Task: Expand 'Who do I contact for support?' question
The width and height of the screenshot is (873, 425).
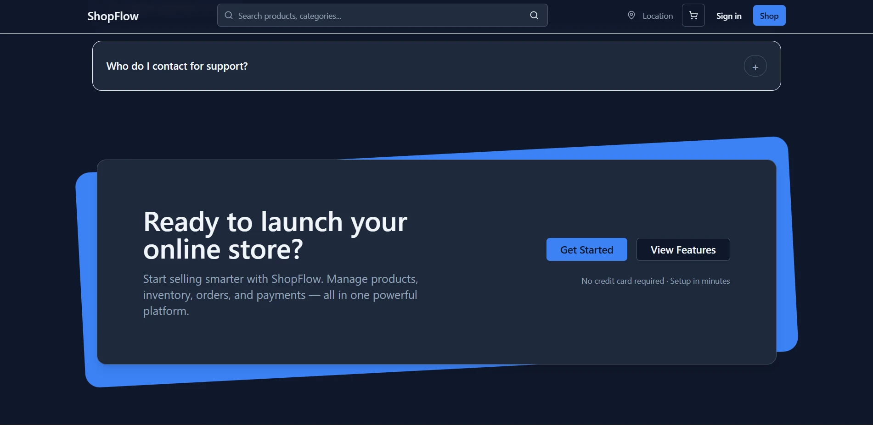Action: point(436,66)
